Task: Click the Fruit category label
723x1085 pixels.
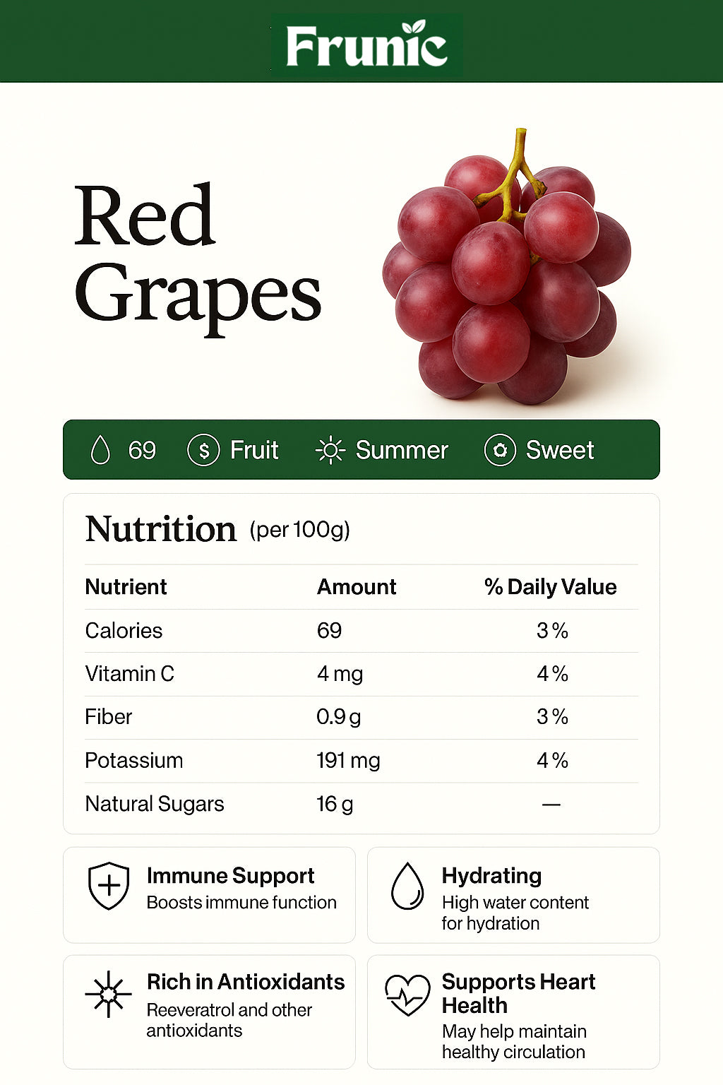Action: tap(254, 450)
